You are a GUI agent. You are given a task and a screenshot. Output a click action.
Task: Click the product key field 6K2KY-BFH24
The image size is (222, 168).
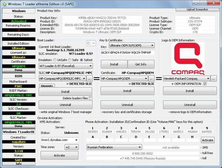click(128, 53)
